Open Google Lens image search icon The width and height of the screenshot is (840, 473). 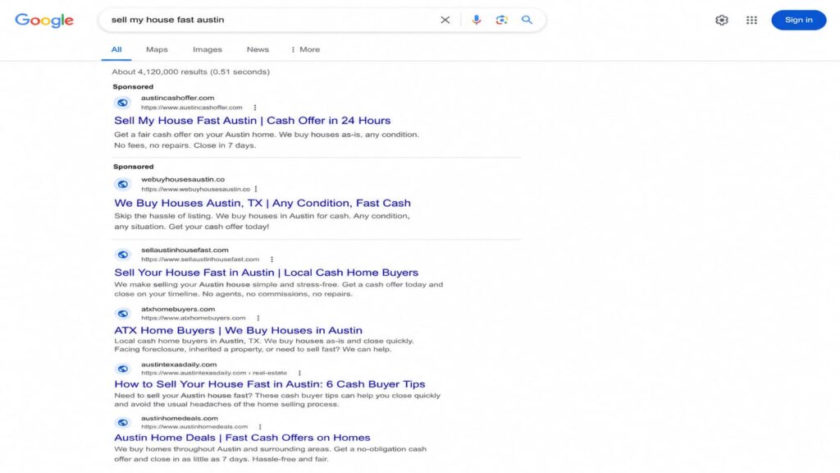(501, 20)
